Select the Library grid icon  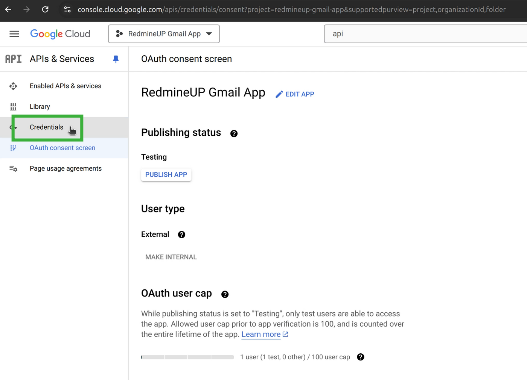point(13,106)
